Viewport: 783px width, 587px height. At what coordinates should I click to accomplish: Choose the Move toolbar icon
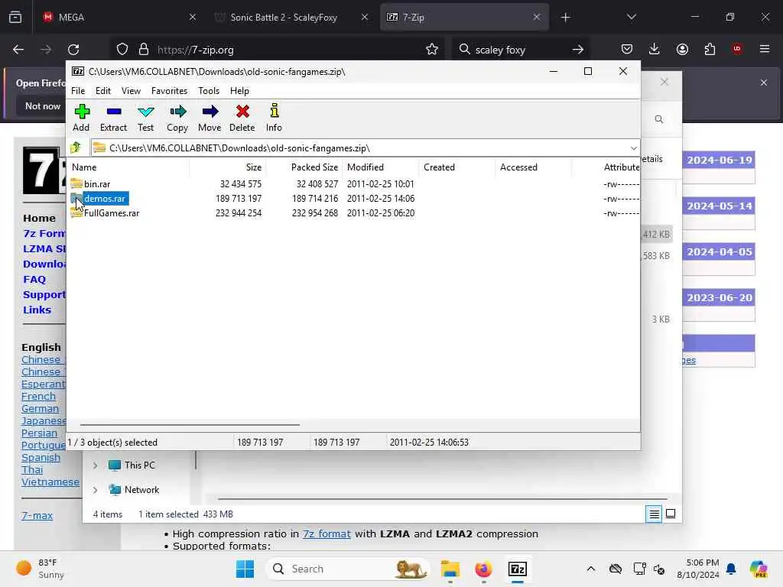click(x=210, y=112)
